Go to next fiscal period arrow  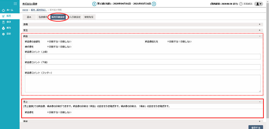point(154,4)
